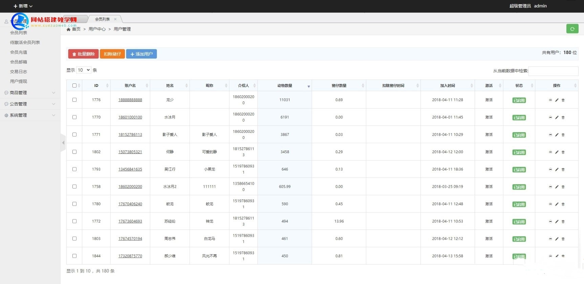This screenshot has height=284, width=584.
Task: Sort table by 猪仔数量 column header
Action: coord(339,86)
